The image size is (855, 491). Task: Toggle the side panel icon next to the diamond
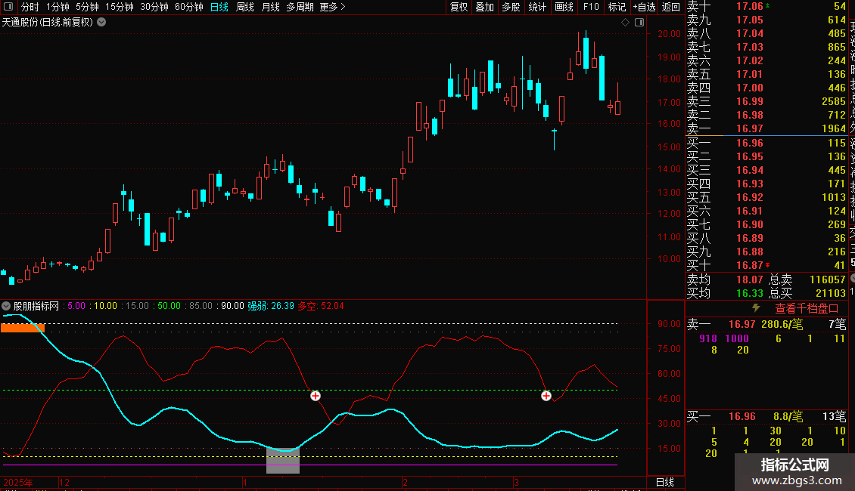coord(639,23)
